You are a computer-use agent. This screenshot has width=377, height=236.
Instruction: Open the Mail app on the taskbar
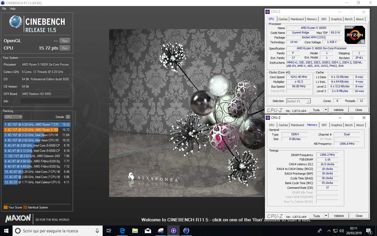click(x=148, y=231)
